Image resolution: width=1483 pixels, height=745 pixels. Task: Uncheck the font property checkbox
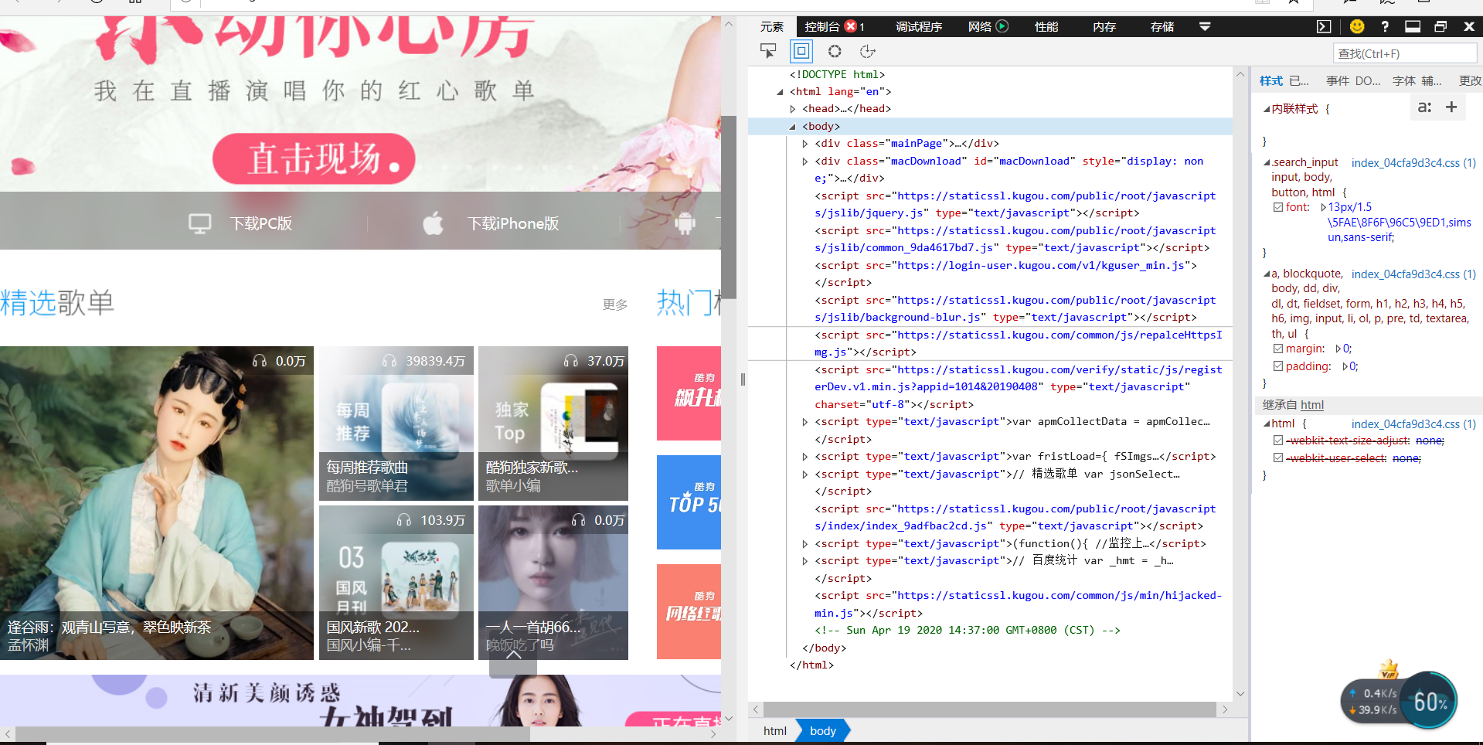(x=1278, y=207)
